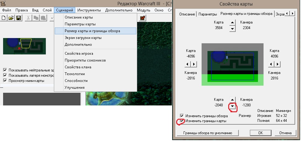Choose Экран загрузки карты entry
301x141 pixels.
(95, 38)
